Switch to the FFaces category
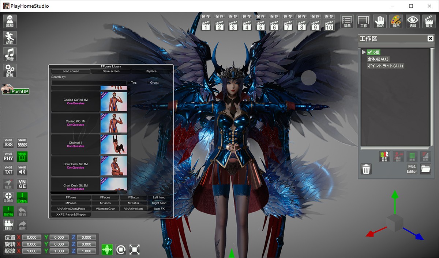Screen dimensions: 439x258 (x=105, y=197)
